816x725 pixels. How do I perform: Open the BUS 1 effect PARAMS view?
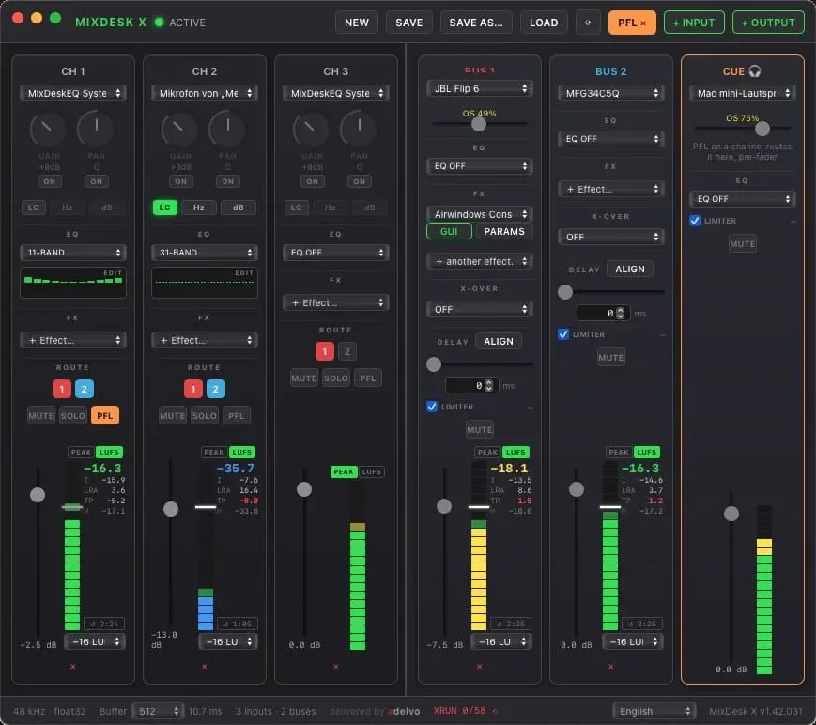tap(503, 231)
